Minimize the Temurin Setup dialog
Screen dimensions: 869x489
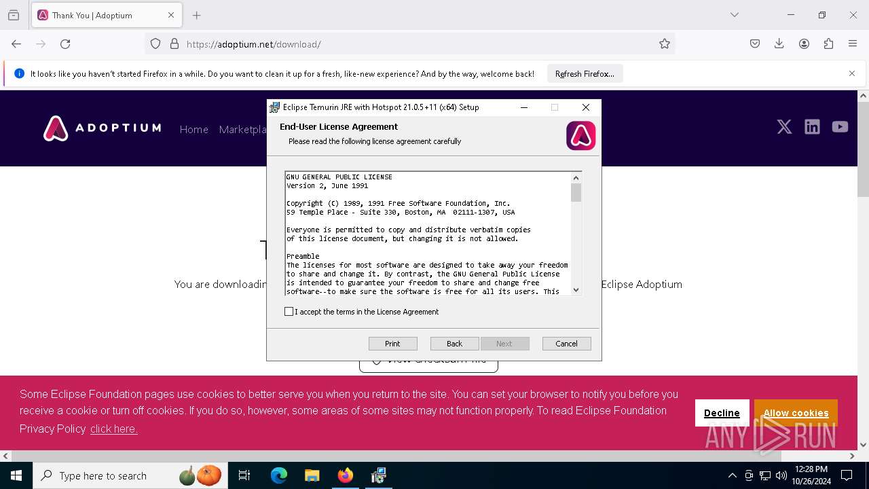click(524, 107)
